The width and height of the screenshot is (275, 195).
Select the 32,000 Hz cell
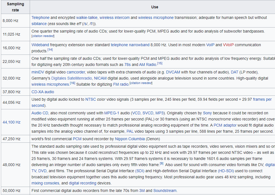[16, 78]
